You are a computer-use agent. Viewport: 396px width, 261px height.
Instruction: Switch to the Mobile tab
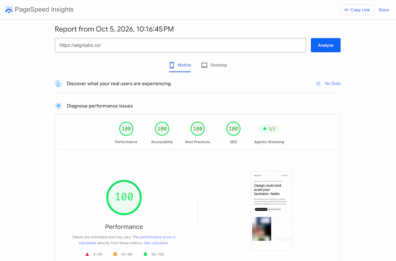180,65
